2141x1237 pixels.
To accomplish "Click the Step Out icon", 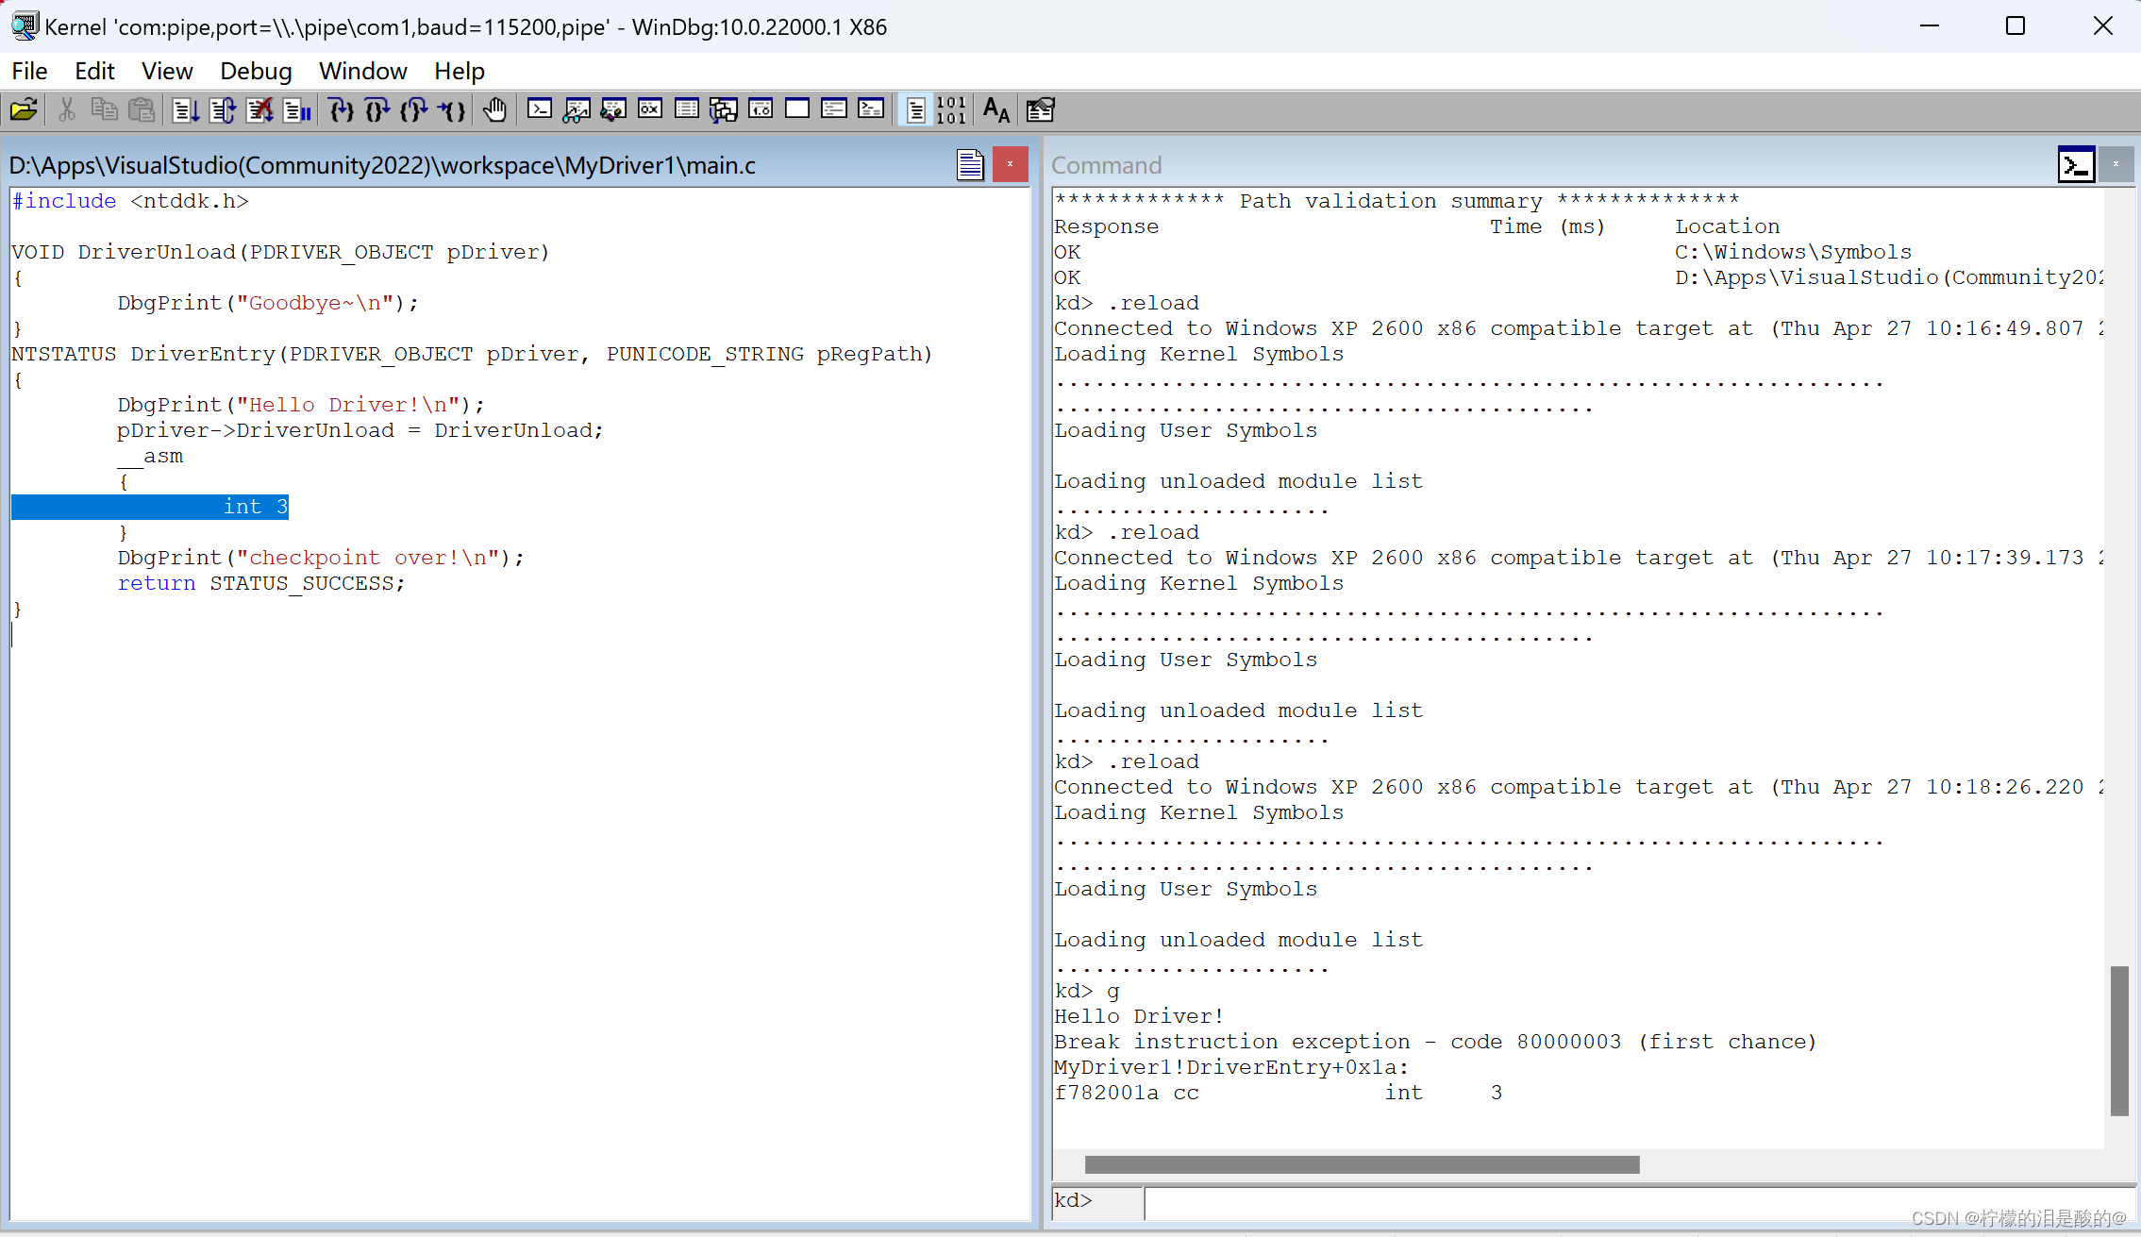I will (x=414, y=110).
